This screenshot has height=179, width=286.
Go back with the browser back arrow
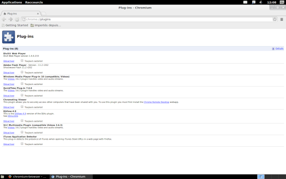pyautogui.click(x=4, y=19)
